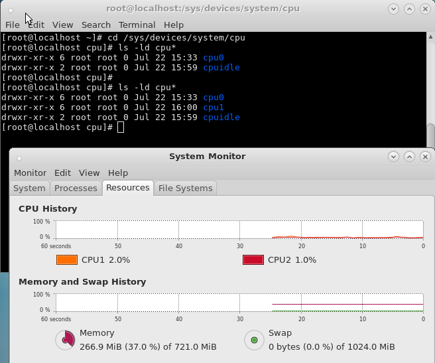Viewport: 435px width, 363px height.
Task: Maximize the terminal window
Action: click(409, 9)
